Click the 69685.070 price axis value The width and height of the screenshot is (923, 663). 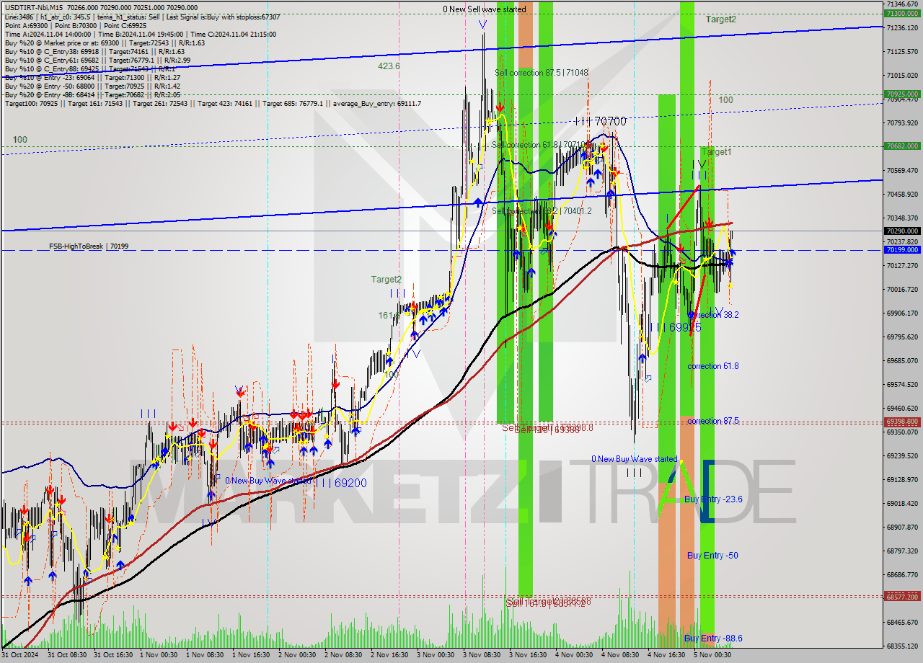tap(902, 360)
